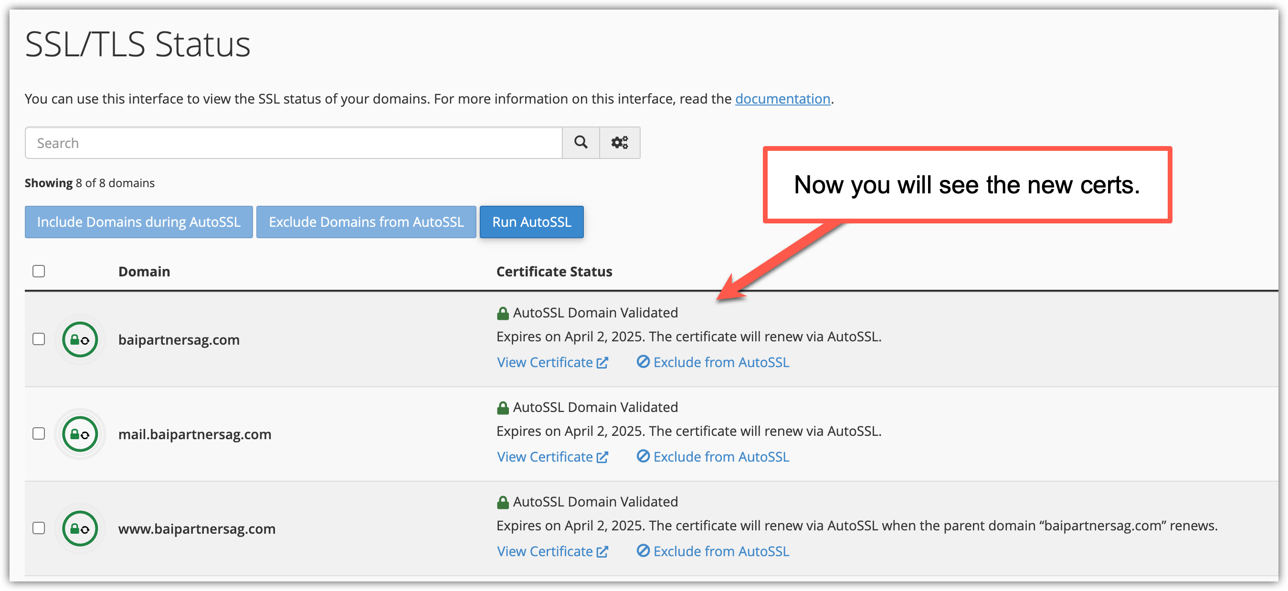Exclude mail.baipartnersag.com from AutoSSL
Screen dimensions: 1288x591
(712, 456)
